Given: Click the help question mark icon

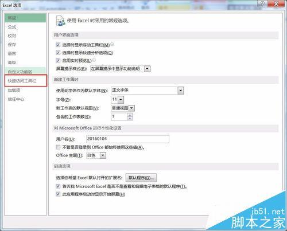Looking at the screenshot, I should coord(262,3).
